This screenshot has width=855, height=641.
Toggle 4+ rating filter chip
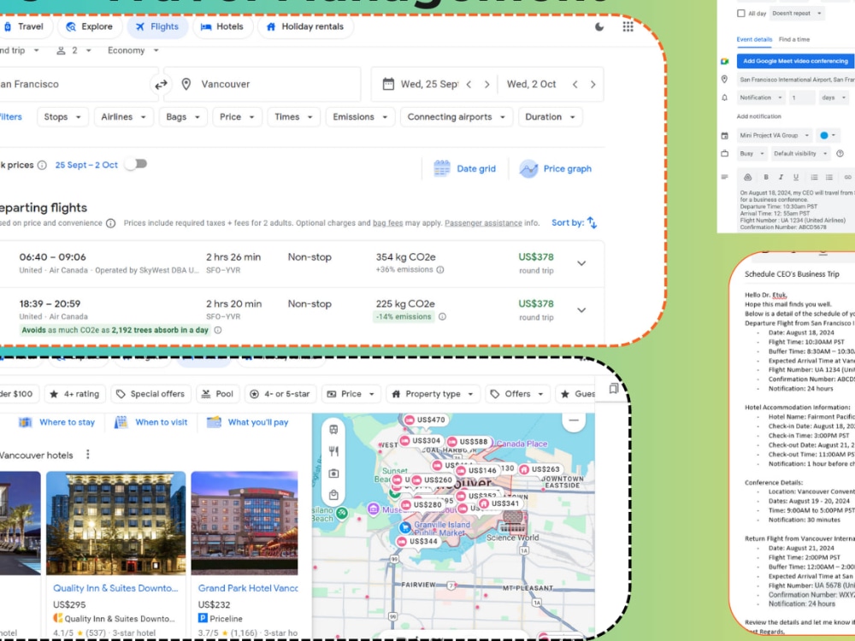pos(74,394)
